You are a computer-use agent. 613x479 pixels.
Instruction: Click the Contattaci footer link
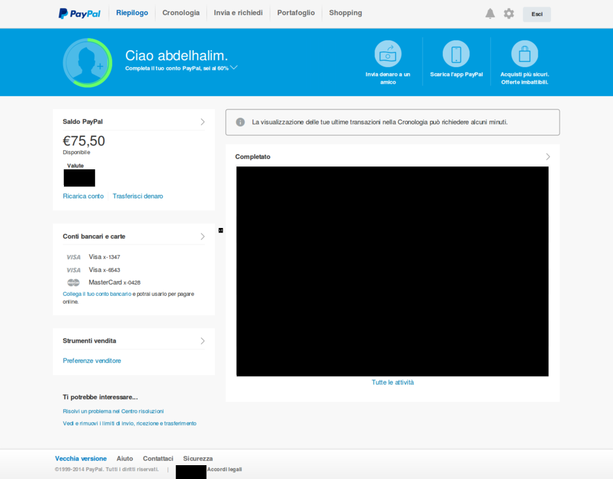click(158, 459)
